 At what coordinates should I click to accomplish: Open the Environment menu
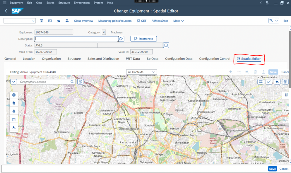pyautogui.click(x=82, y=3)
